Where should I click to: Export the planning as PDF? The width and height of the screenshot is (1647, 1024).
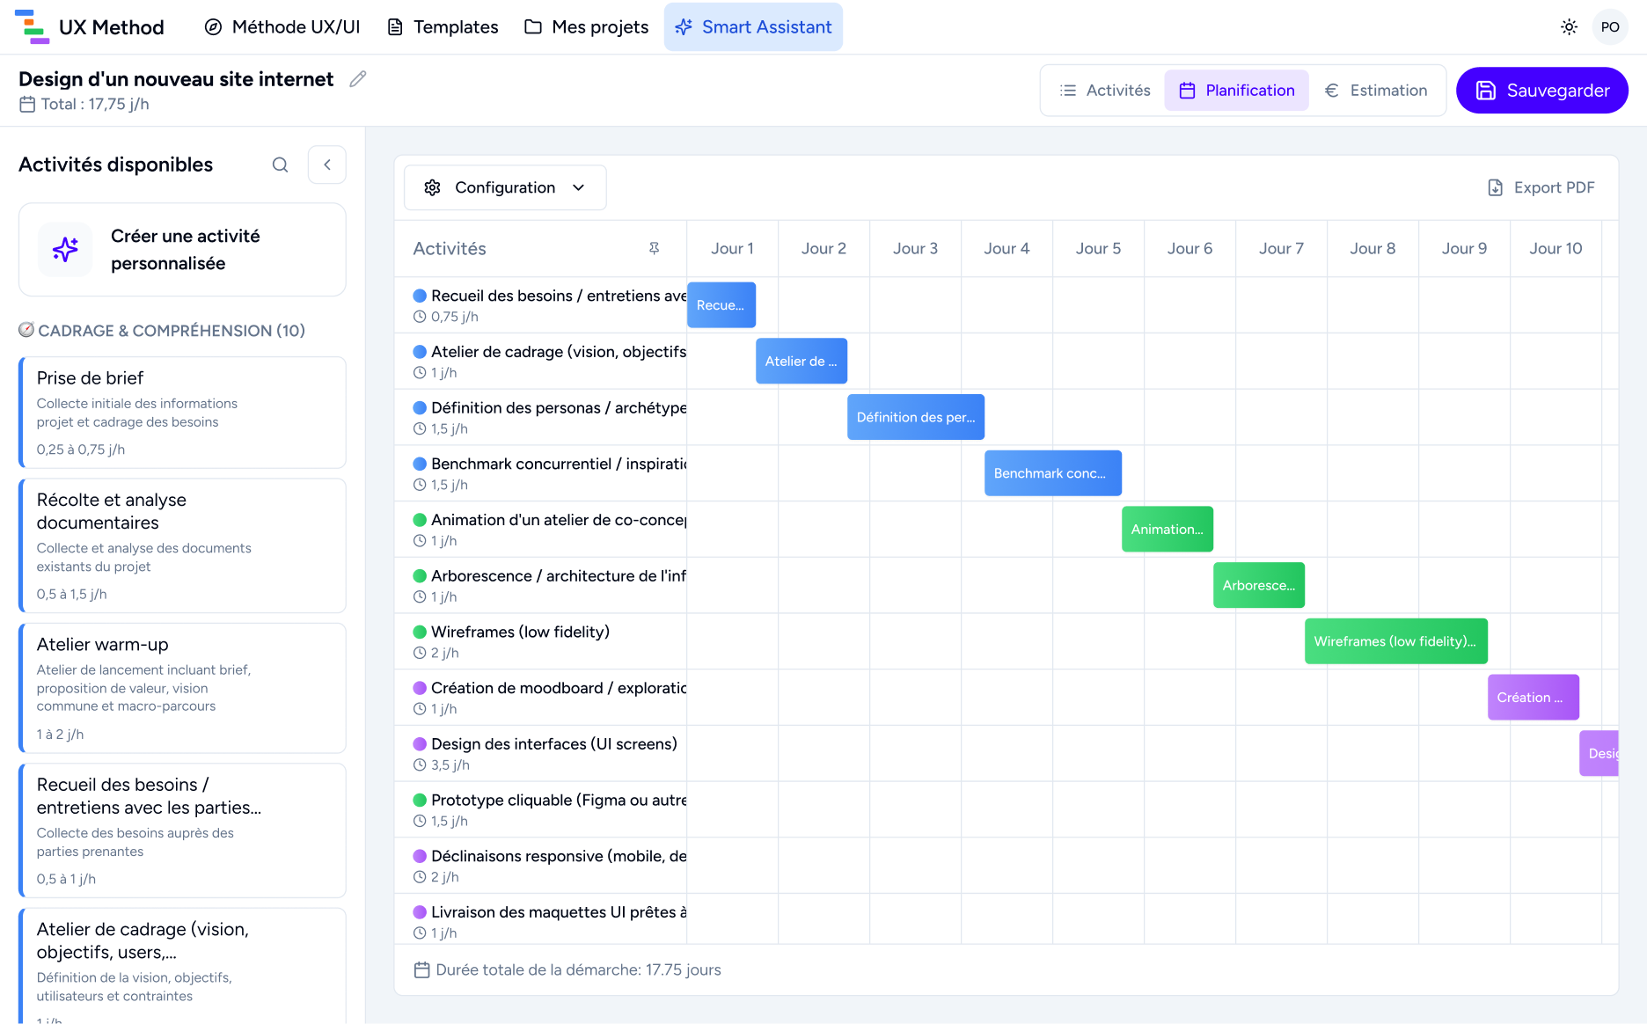tap(1541, 187)
